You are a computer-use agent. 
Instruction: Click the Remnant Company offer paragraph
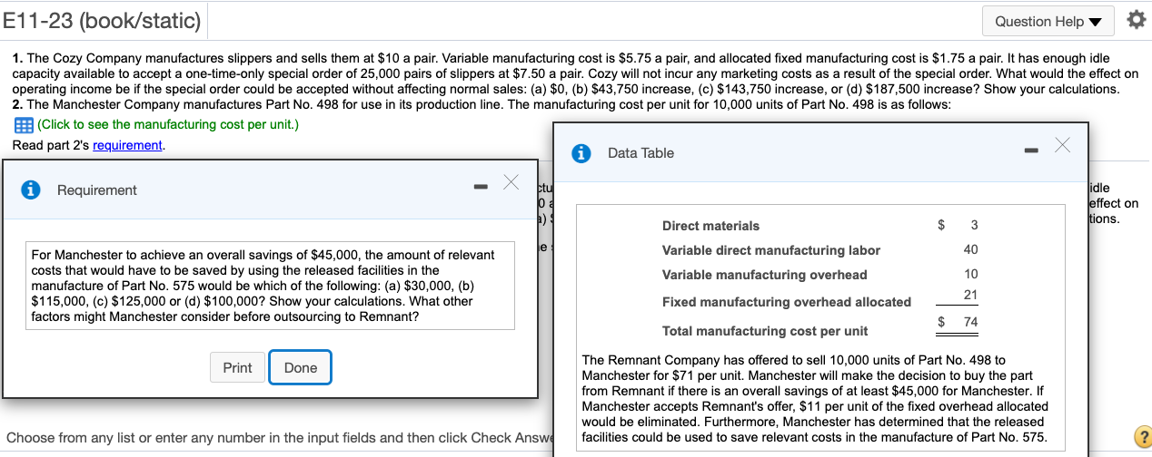point(815,399)
